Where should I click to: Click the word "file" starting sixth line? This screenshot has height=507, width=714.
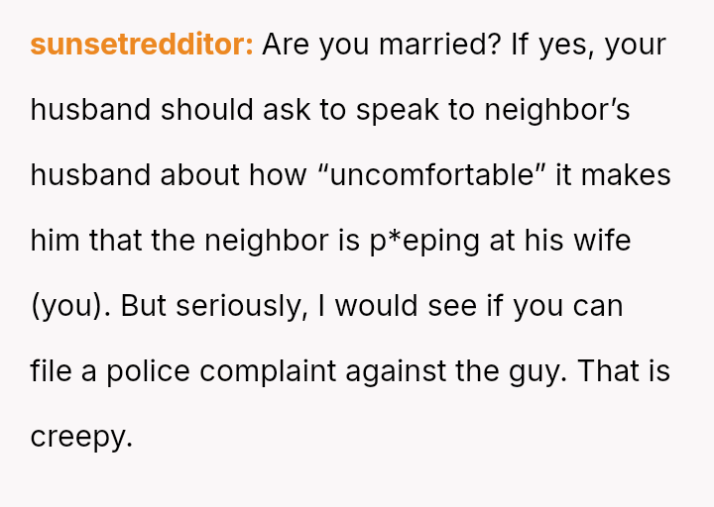46,371
